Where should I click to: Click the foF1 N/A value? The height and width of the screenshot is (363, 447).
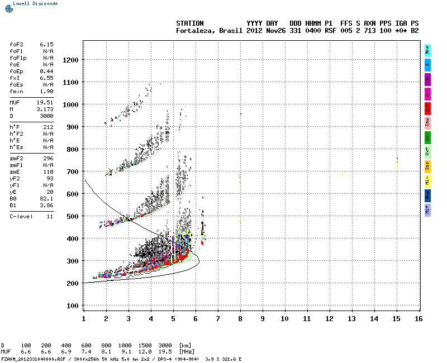click(x=48, y=51)
